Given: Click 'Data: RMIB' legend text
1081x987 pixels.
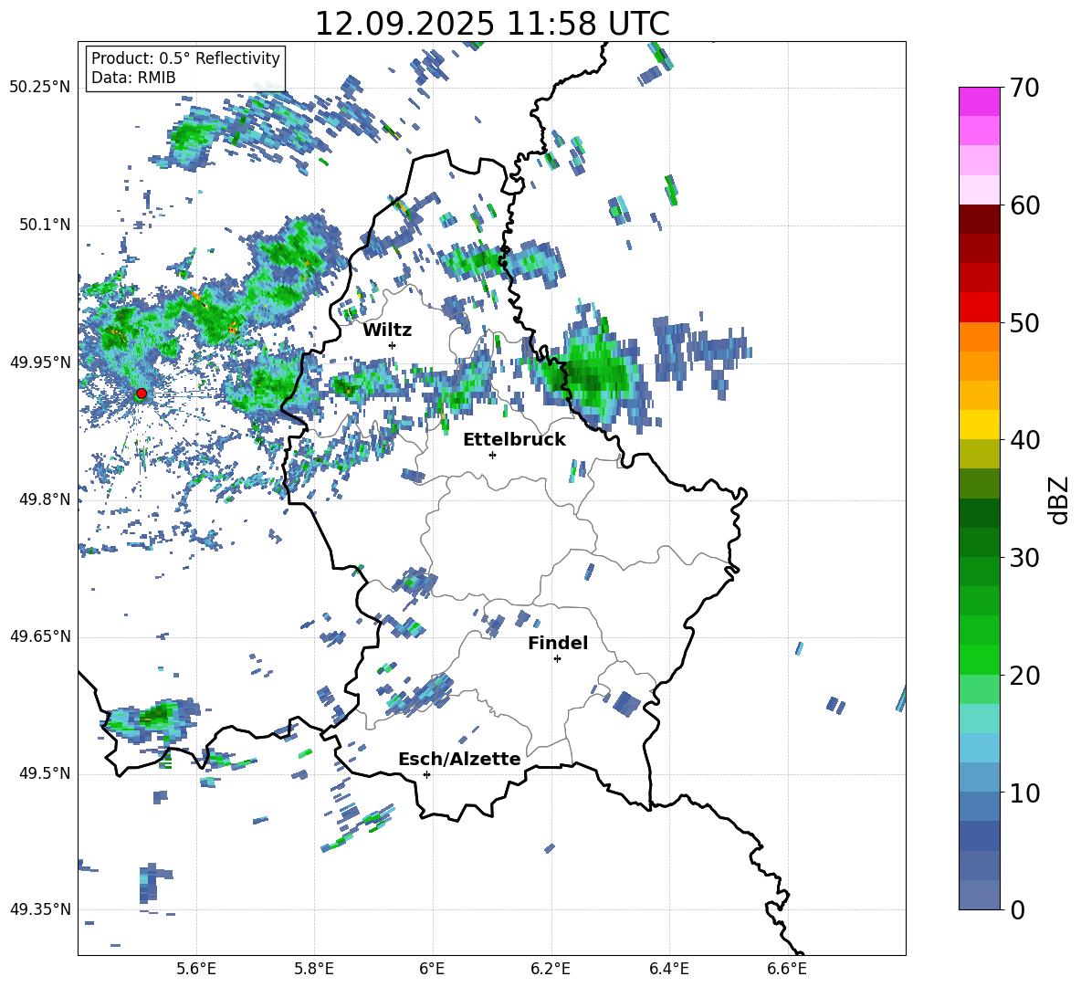Looking at the screenshot, I should pos(133,78).
